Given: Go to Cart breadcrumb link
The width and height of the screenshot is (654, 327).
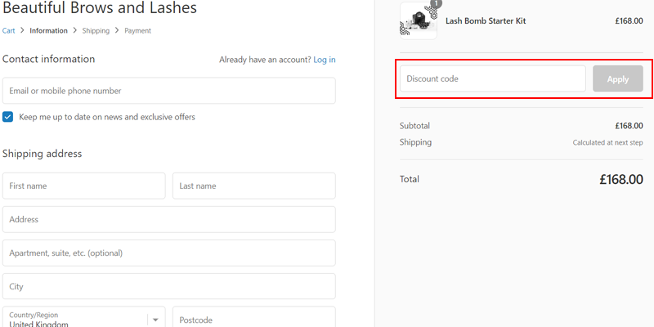Looking at the screenshot, I should (9, 31).
